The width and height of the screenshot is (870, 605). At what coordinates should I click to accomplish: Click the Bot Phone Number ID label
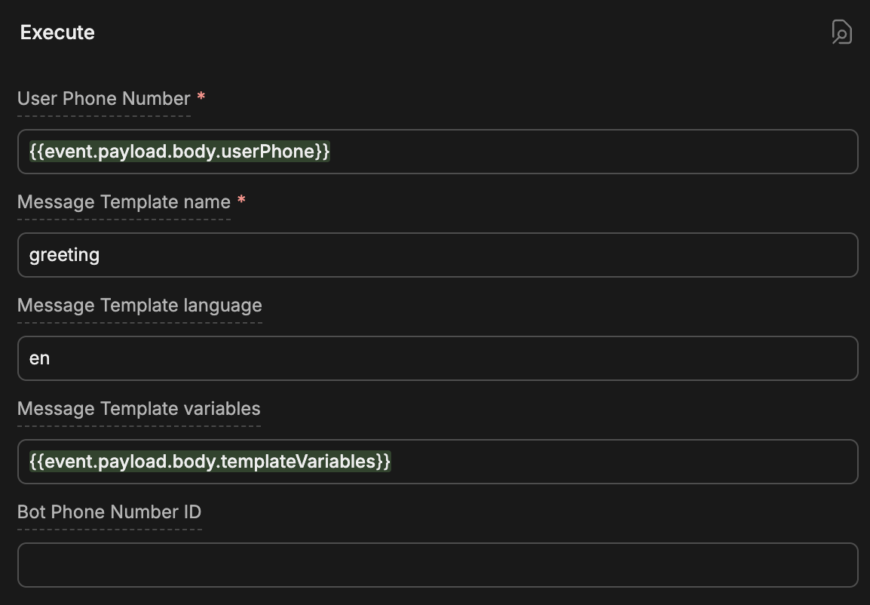pos(109,511)
